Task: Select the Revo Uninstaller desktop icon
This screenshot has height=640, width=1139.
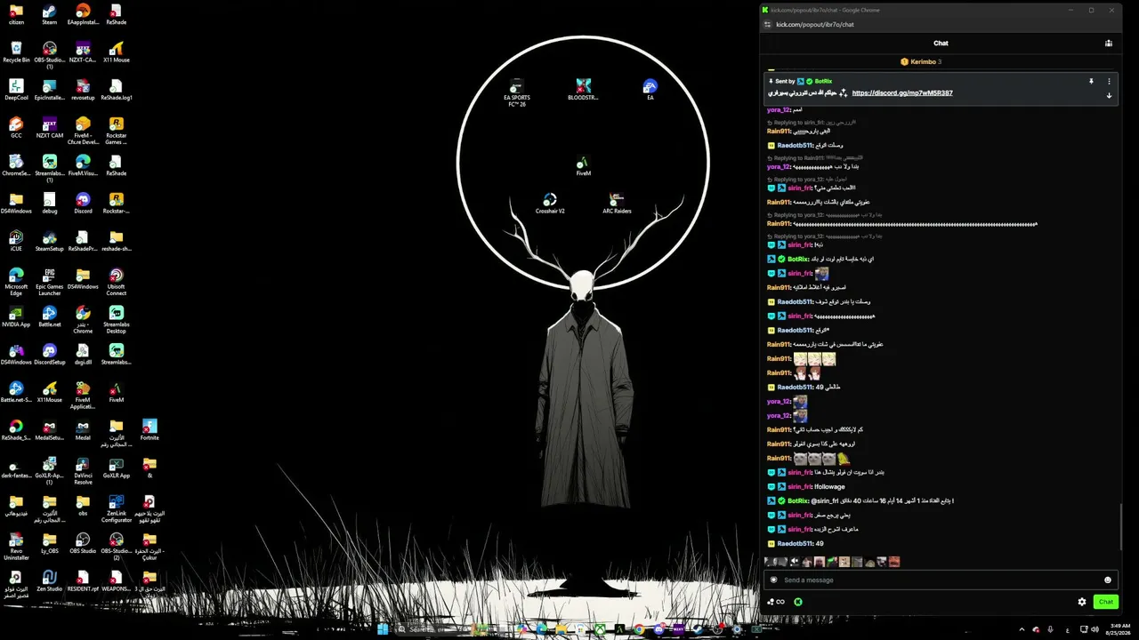Action: coord(16,546)
